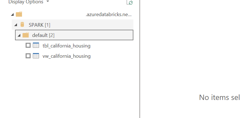Check the tbl_california_housing checkbox
Image resolution: width=240 pixels, height=118 pixels.
click(28, 45)
